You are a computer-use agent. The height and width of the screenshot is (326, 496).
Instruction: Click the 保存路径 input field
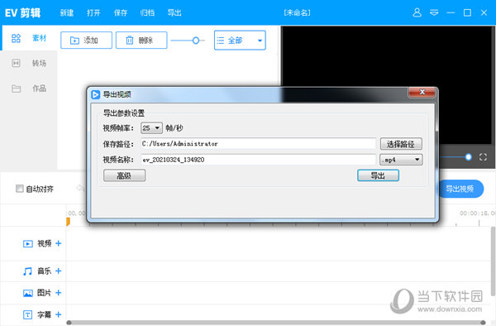tap(259, 144)
